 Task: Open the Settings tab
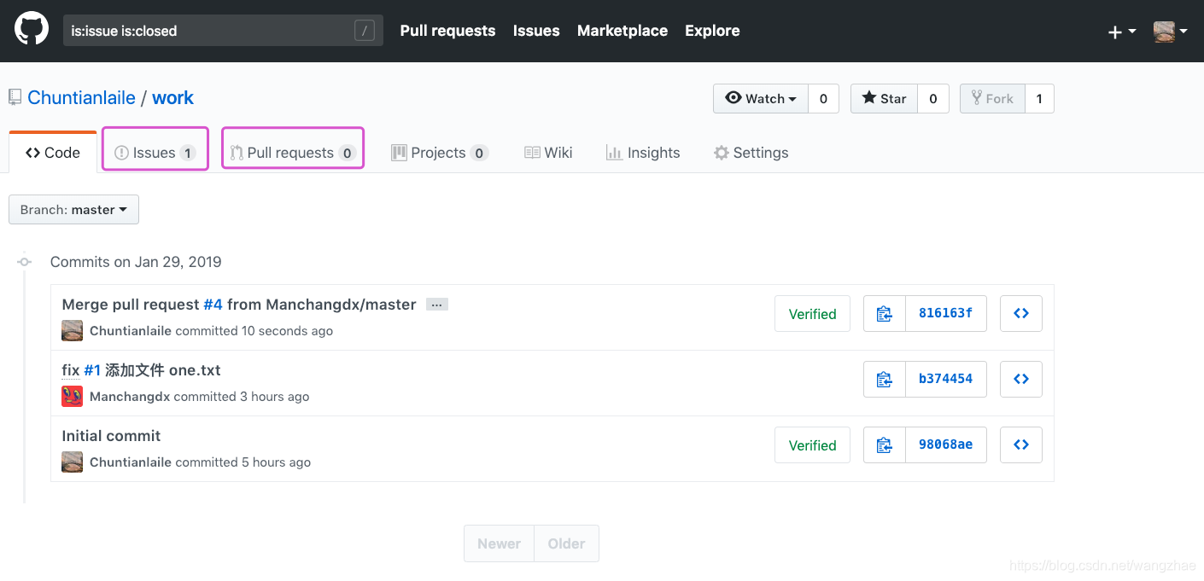tap(751, 153)
